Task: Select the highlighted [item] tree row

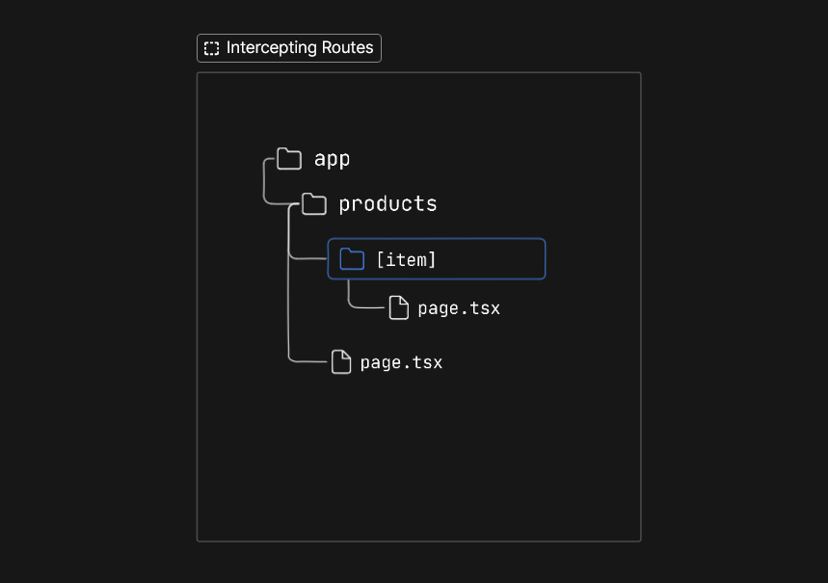Action: coord(436,258)
